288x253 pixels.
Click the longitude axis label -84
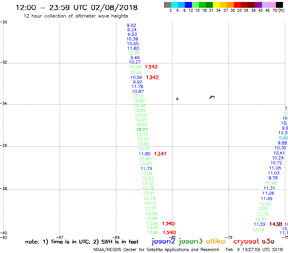coord(116,237)
